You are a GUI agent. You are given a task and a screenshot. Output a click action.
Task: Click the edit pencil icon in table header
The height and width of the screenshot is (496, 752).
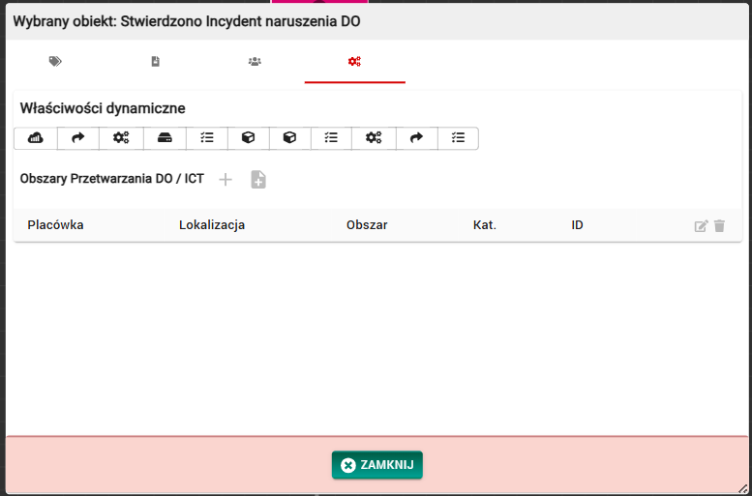pyautogui.click(x=701, y=226)
